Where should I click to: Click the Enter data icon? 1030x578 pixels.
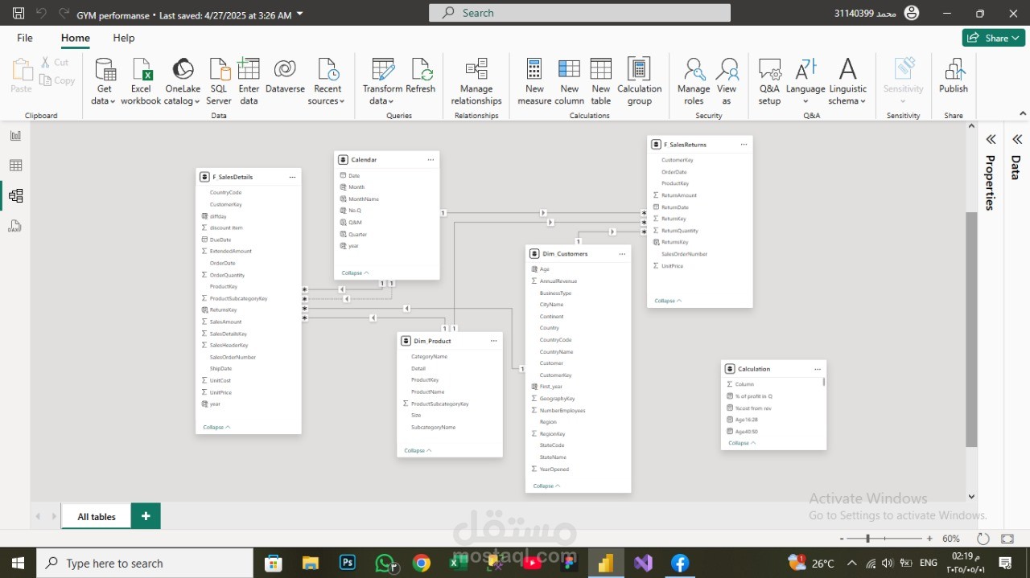coord(249,70)
